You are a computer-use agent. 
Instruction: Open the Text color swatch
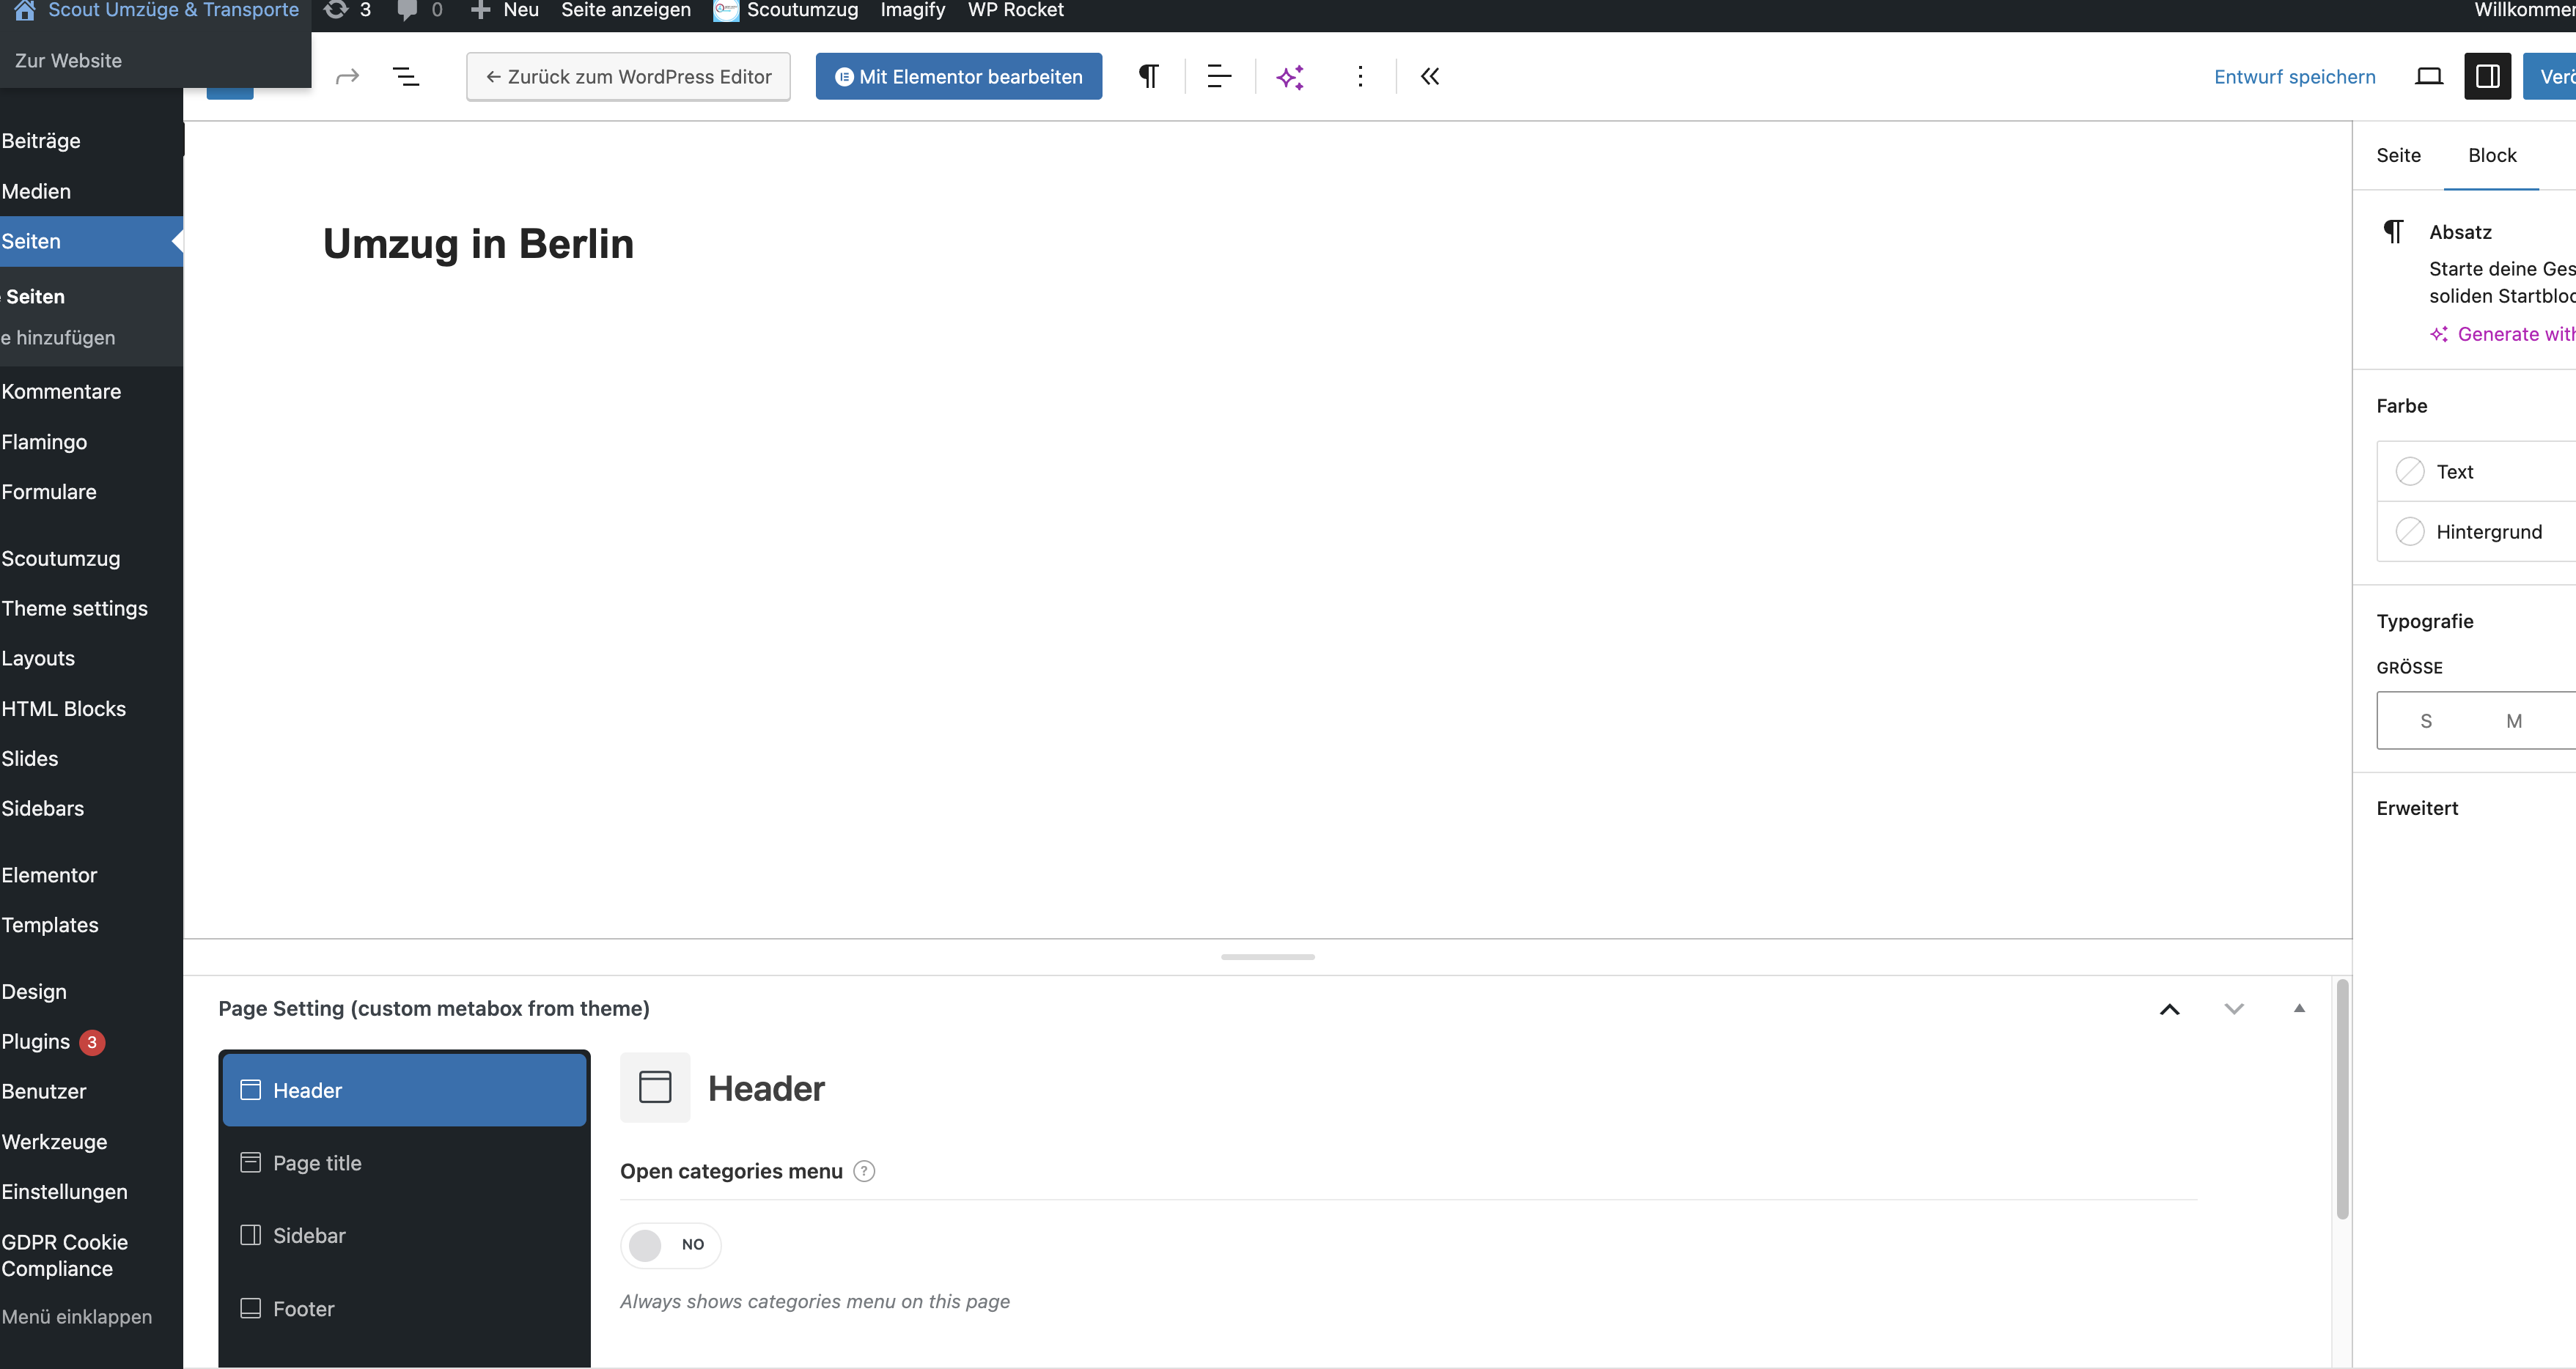[x=2409, y=472]
